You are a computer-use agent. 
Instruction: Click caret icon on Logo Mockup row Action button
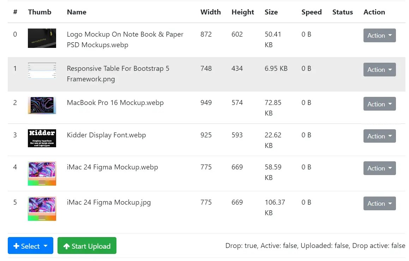pos(390,36)
